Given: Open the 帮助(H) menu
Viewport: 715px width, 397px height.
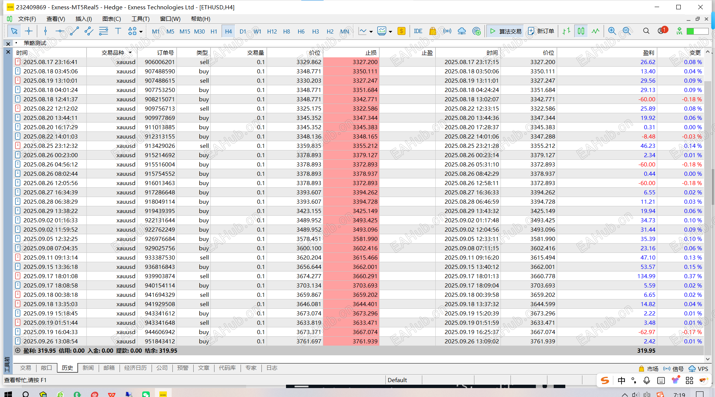Looking at the screenshot, I should click(x=200, y=19).
